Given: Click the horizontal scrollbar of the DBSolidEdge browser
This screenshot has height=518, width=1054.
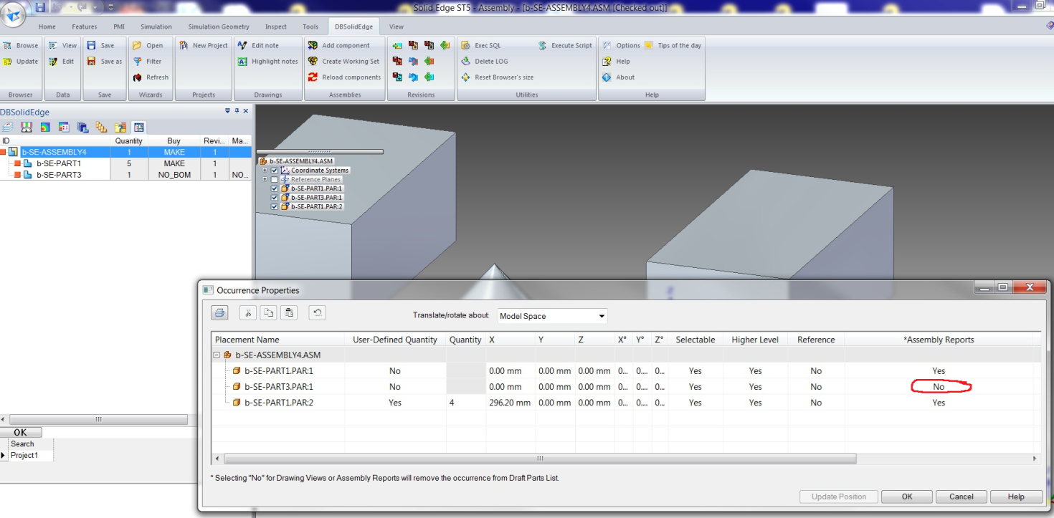Looking at the screenshot, I should (99, 419).
